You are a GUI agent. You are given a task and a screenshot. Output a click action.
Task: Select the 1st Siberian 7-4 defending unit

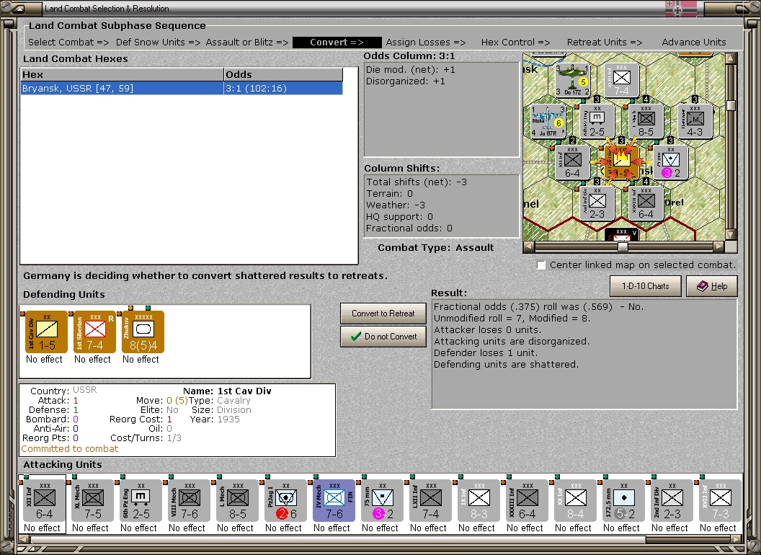[x=94, y=332]
